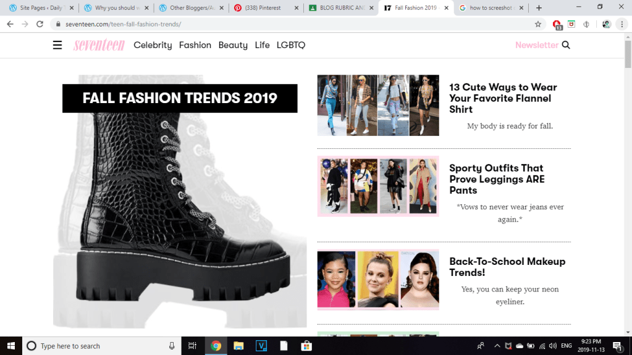Open a new browser tab

[x=539, y=8]
